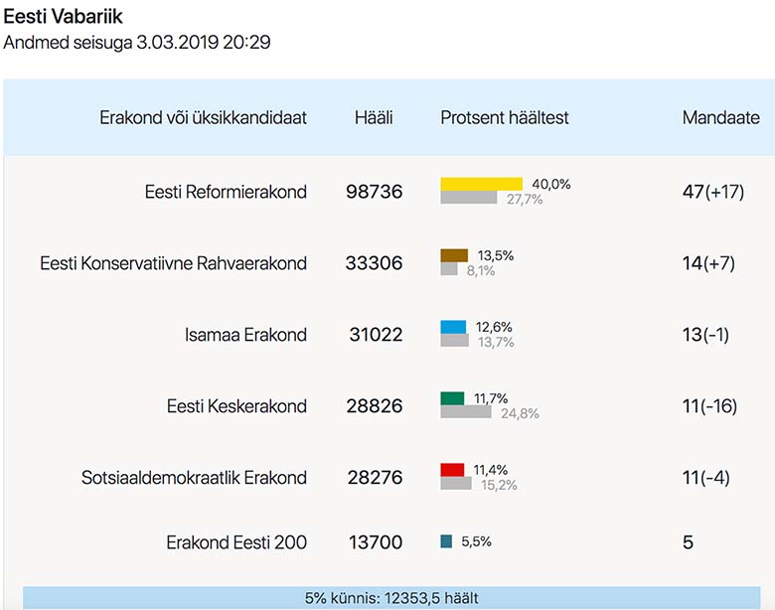The width and height of the screenshot is (775, 610).
Task: Click the brown Konservatiivne Rahvaerakond bar
Action: coord(454,255)
